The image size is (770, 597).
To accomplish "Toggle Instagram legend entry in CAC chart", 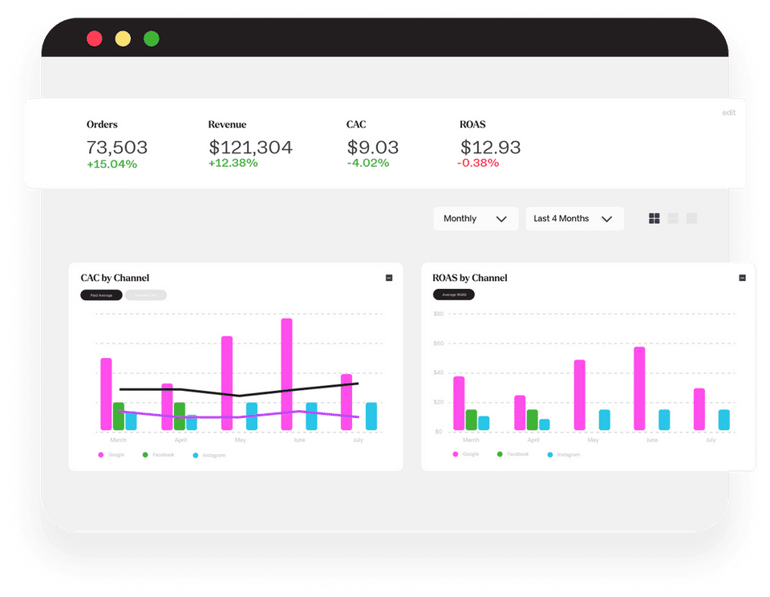I will pos(209,456).
